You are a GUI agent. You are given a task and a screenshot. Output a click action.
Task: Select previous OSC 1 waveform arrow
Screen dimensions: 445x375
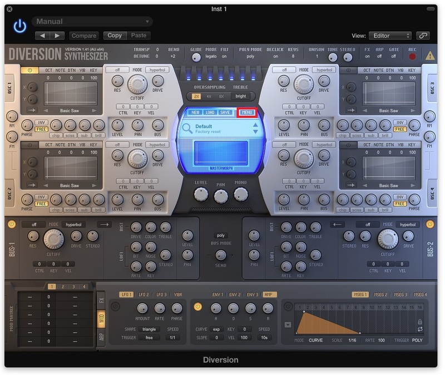pyautogui.click(x=46, y=110)
